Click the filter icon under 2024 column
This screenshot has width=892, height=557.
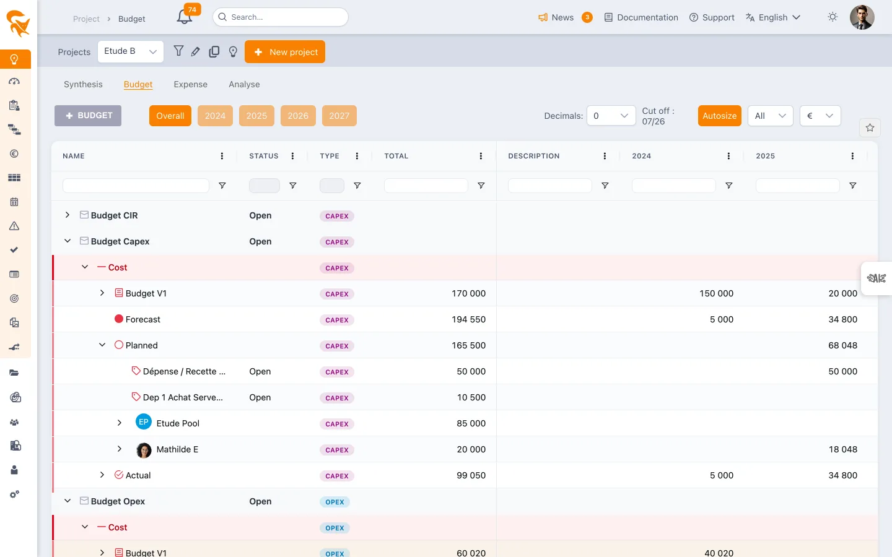pos(729,186)
